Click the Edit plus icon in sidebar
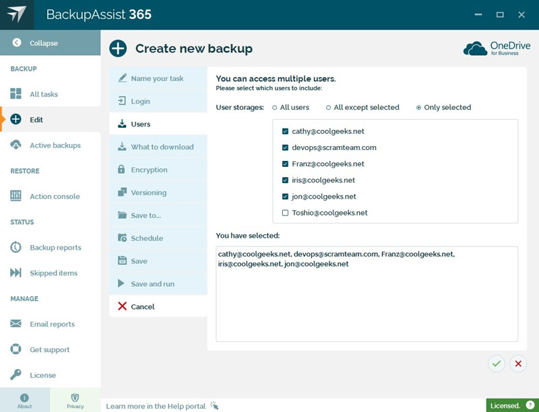Viewport: 539px width, 412px height. (x=15, y=119)
